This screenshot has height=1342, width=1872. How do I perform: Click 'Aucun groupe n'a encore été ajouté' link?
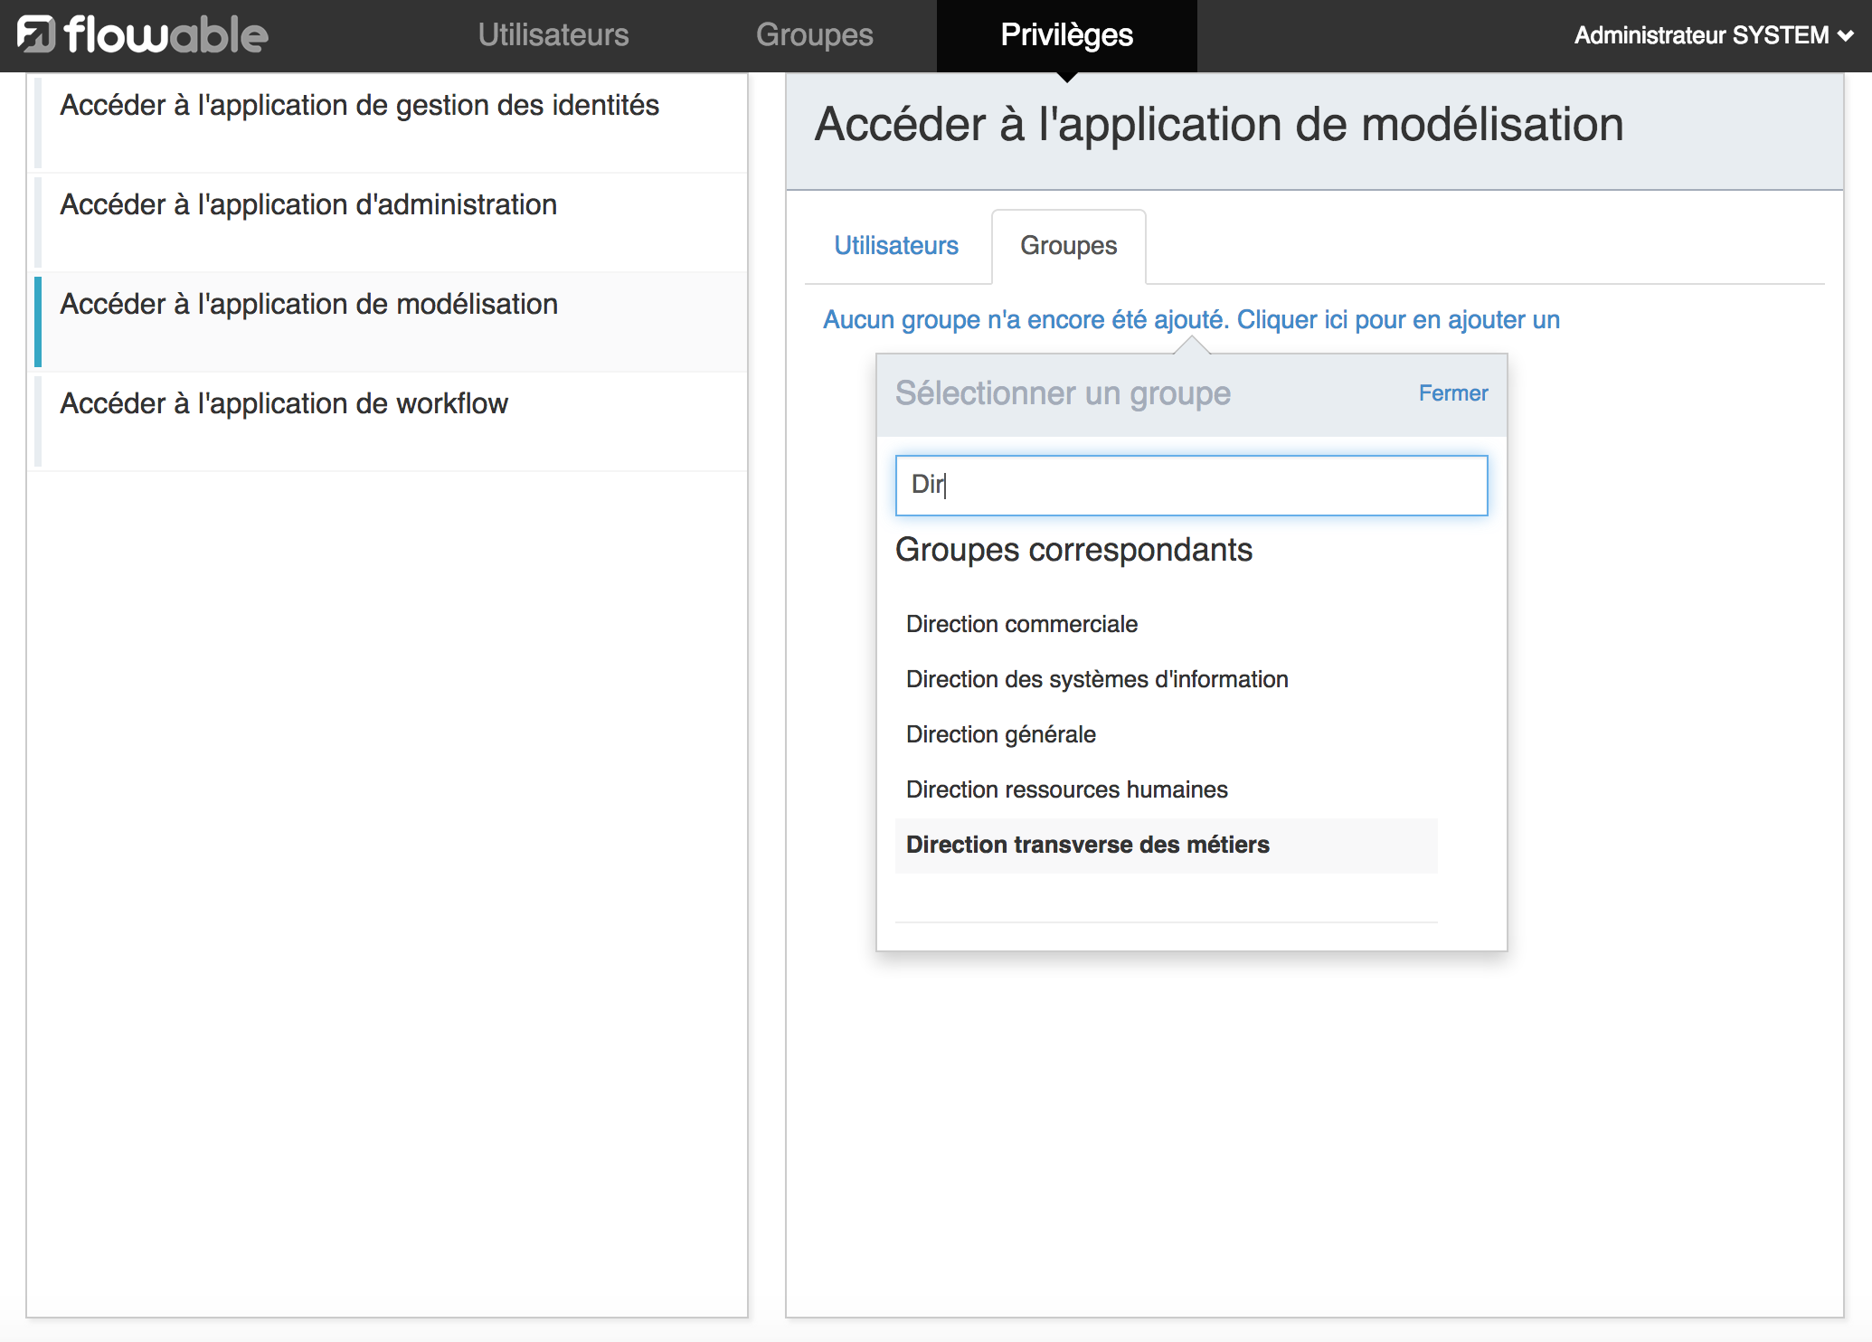coord(1191,319)
